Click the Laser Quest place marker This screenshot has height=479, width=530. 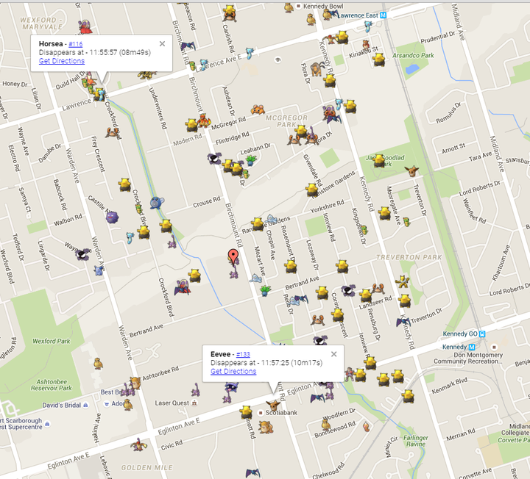tap(194, 403)
